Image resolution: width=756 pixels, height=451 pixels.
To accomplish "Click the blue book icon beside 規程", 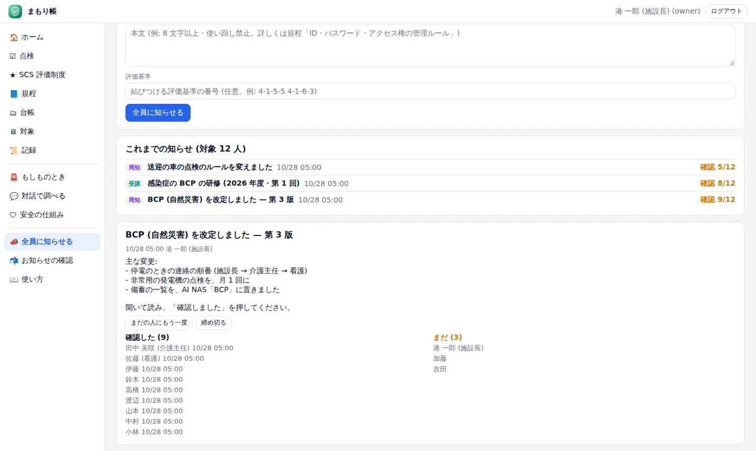I will click(14, 94).
